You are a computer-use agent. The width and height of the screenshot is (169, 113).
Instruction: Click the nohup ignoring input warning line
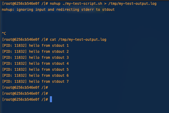point(58,10)
